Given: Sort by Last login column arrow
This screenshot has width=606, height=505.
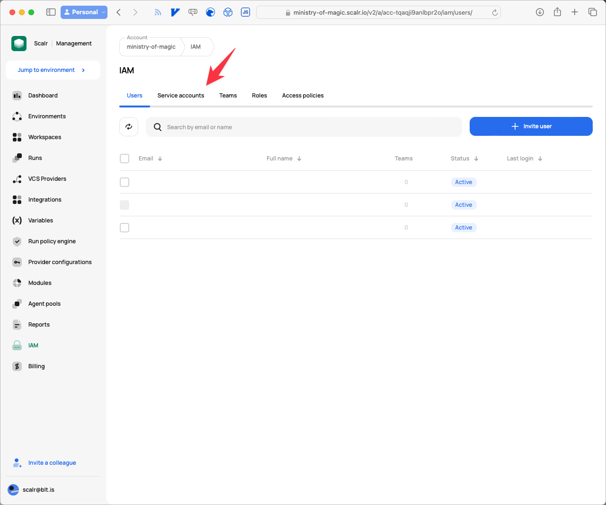Looking at the screenshot, I should (x=540, y=159).
